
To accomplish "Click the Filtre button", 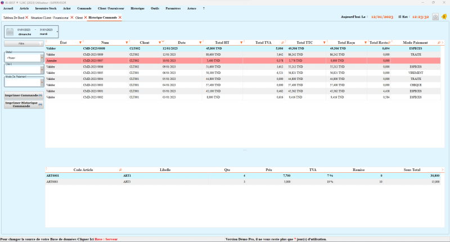I will click(x=21, y=43).
